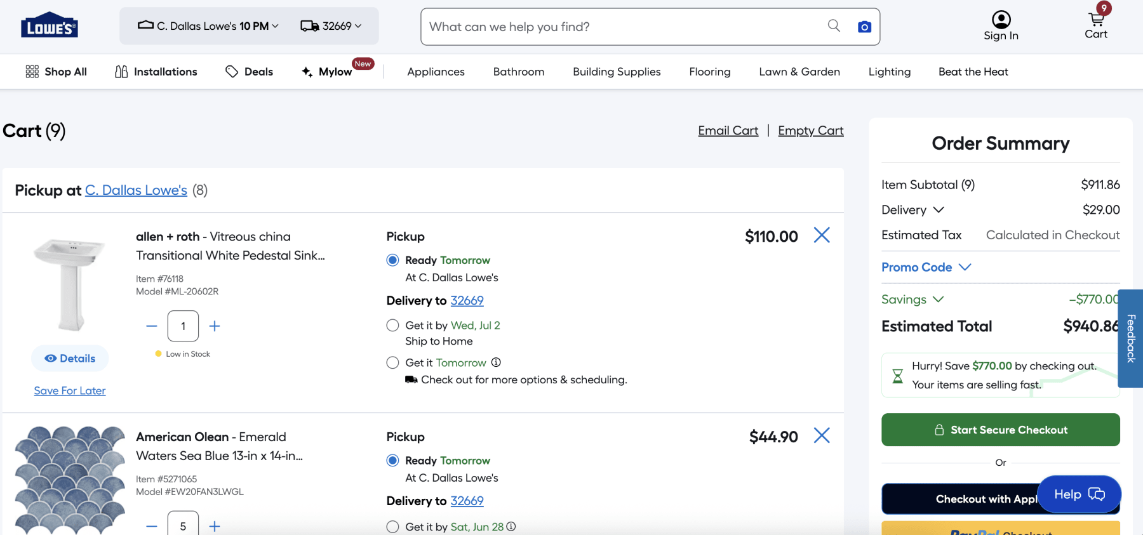Click info icon next to Get it Tomorrow

(496, 362)
